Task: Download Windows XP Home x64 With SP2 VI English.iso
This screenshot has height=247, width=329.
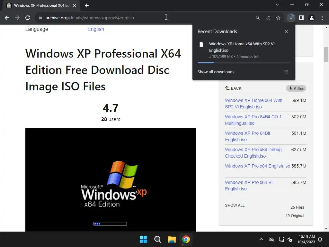Action: click(x=253, y=104)
